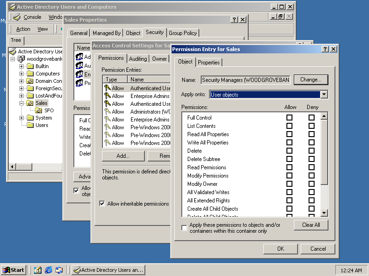The image size is (369, 276).
Task: Enable apply permissions within this container only
Action: tap(184, 228)
